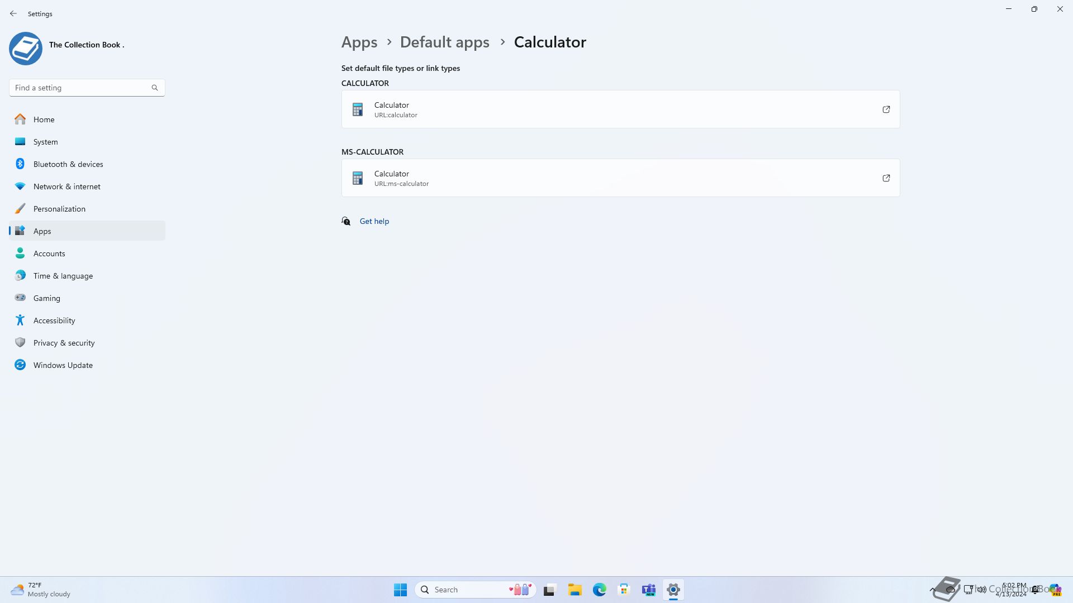Click the Calculator breadcrumb title
This screenshot has height=603, width=1073.
point(550,42)
